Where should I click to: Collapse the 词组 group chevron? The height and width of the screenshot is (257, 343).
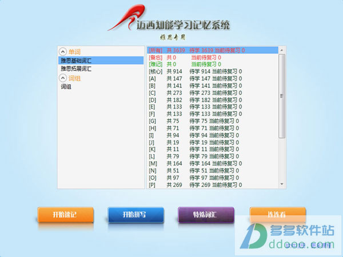pyautogui.click(x=63, y=78)
